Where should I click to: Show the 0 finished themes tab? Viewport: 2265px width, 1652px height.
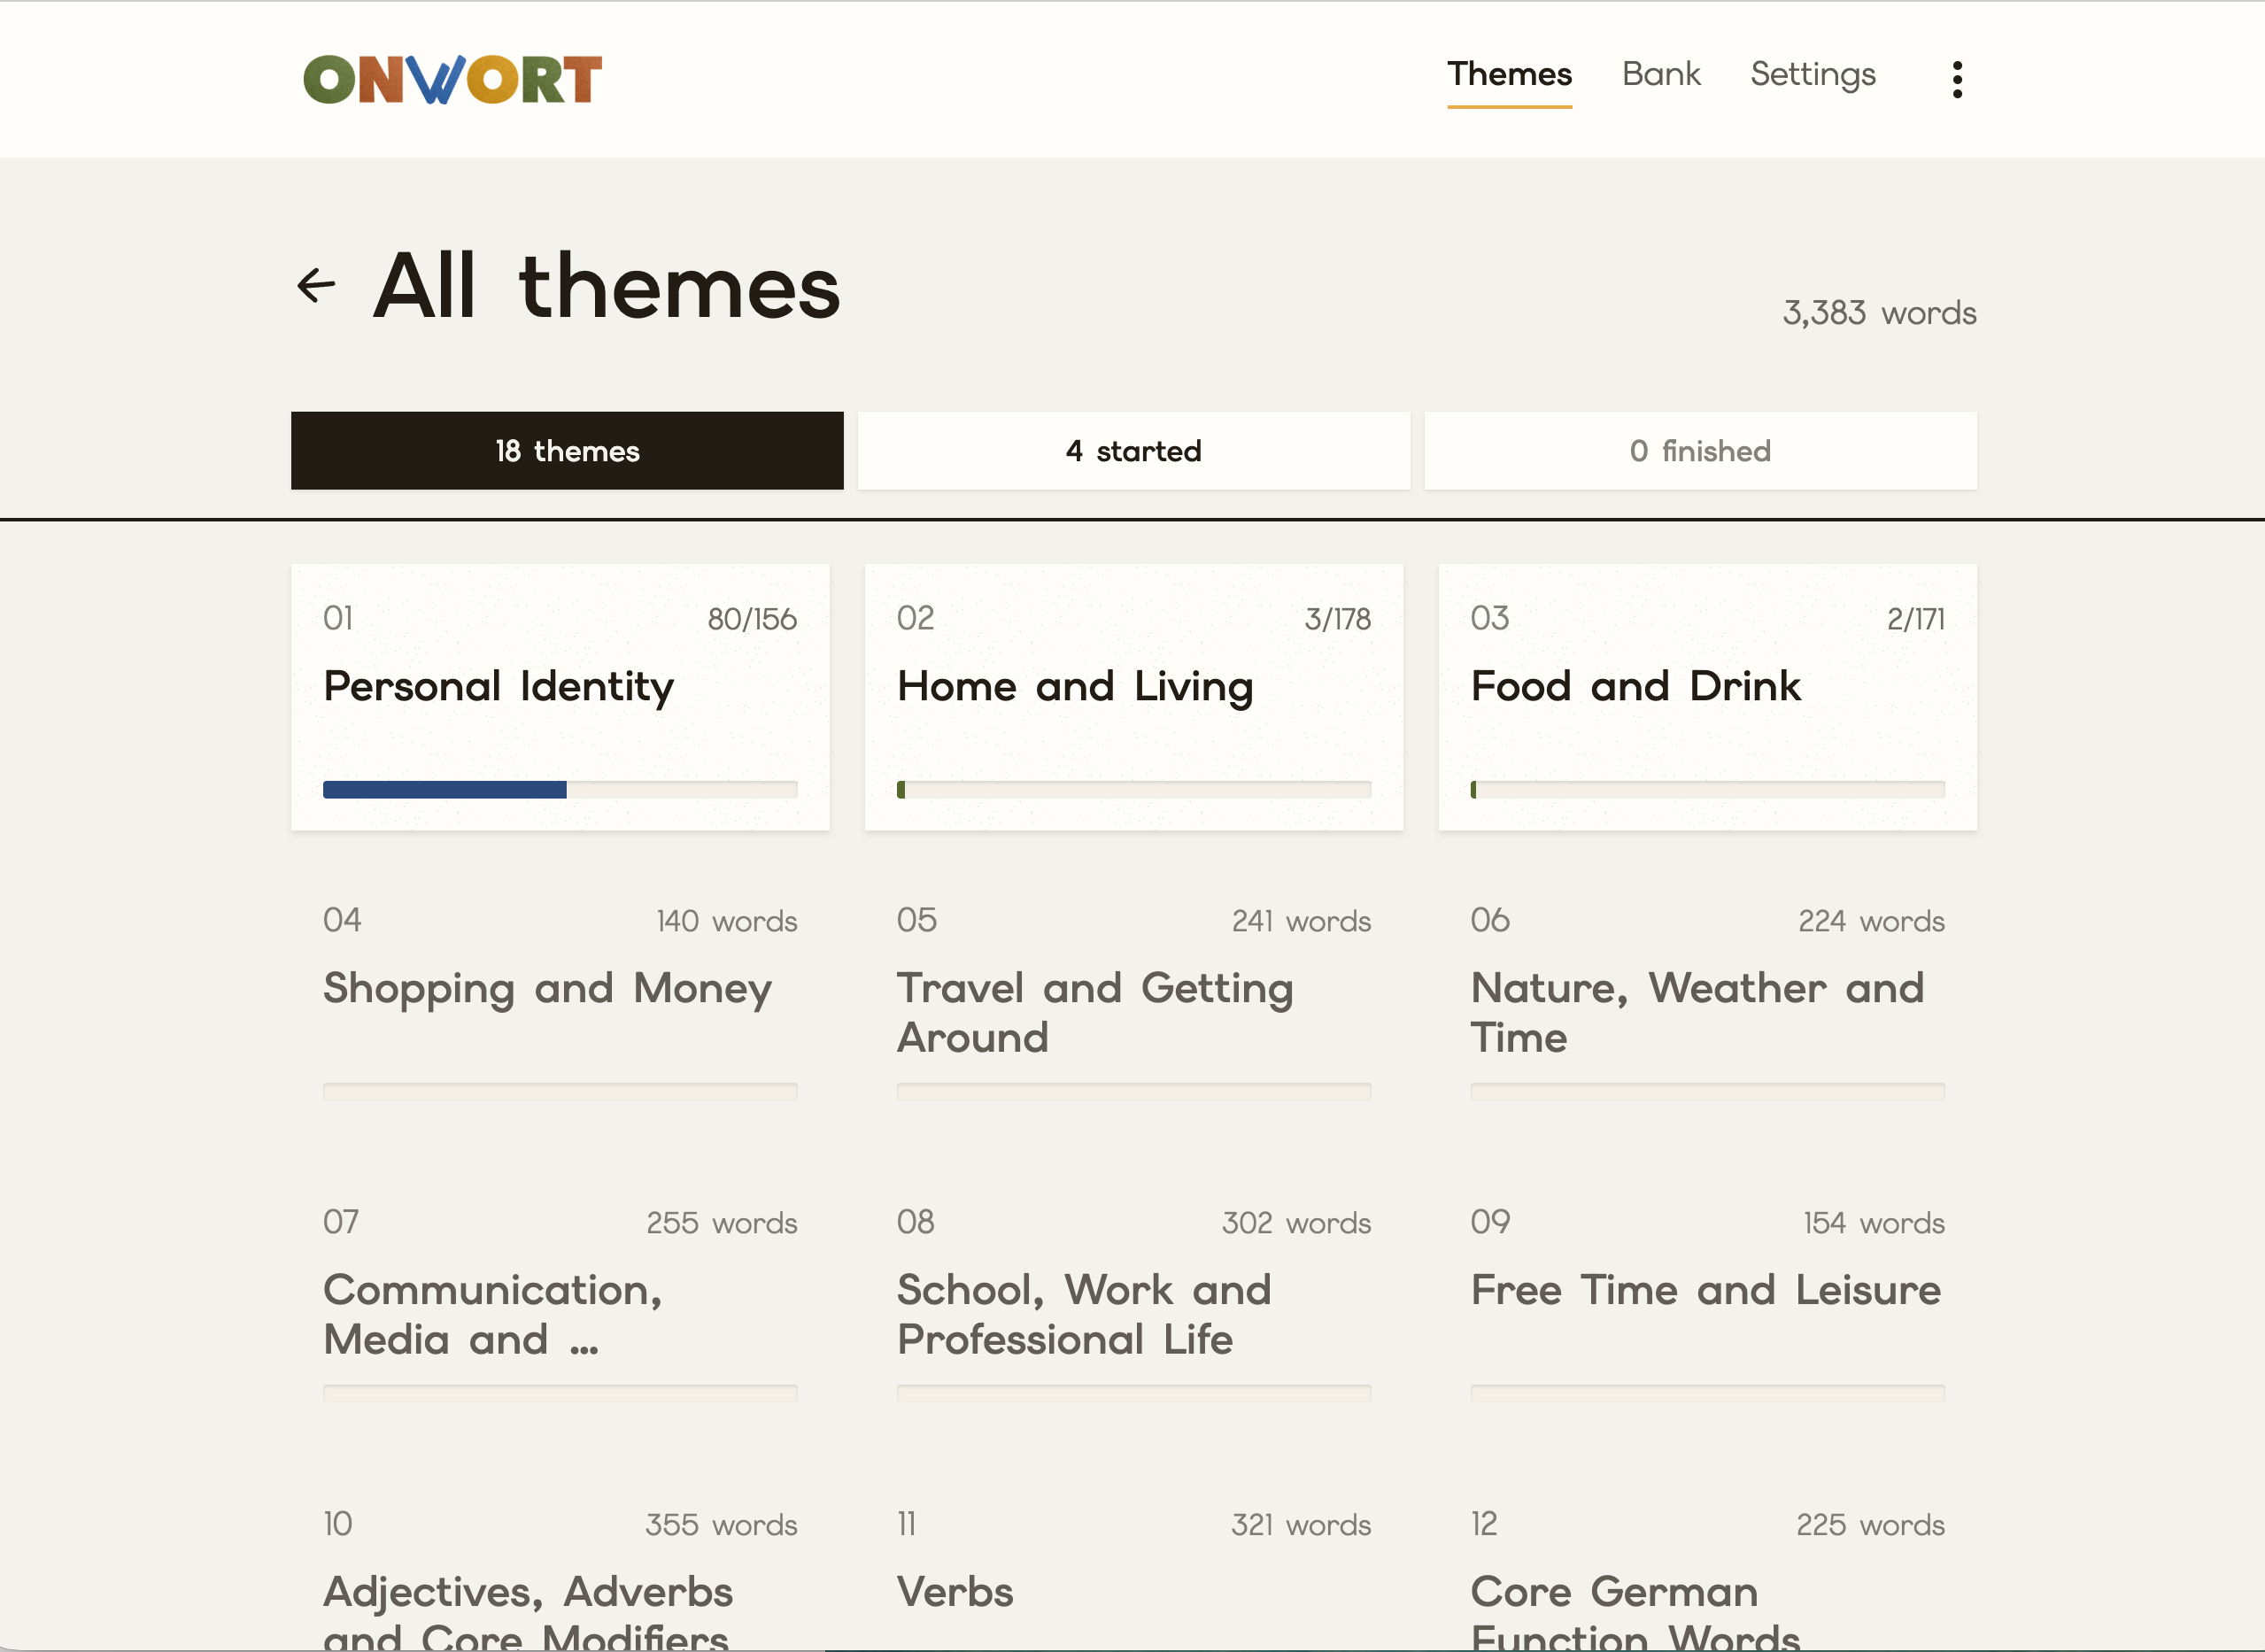(x=1700, y=451)
